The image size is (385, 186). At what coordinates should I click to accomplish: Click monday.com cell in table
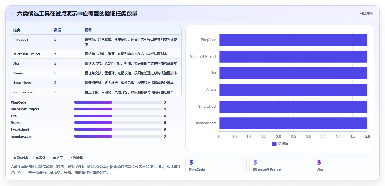pyautogui.click(x=23, y=92)
